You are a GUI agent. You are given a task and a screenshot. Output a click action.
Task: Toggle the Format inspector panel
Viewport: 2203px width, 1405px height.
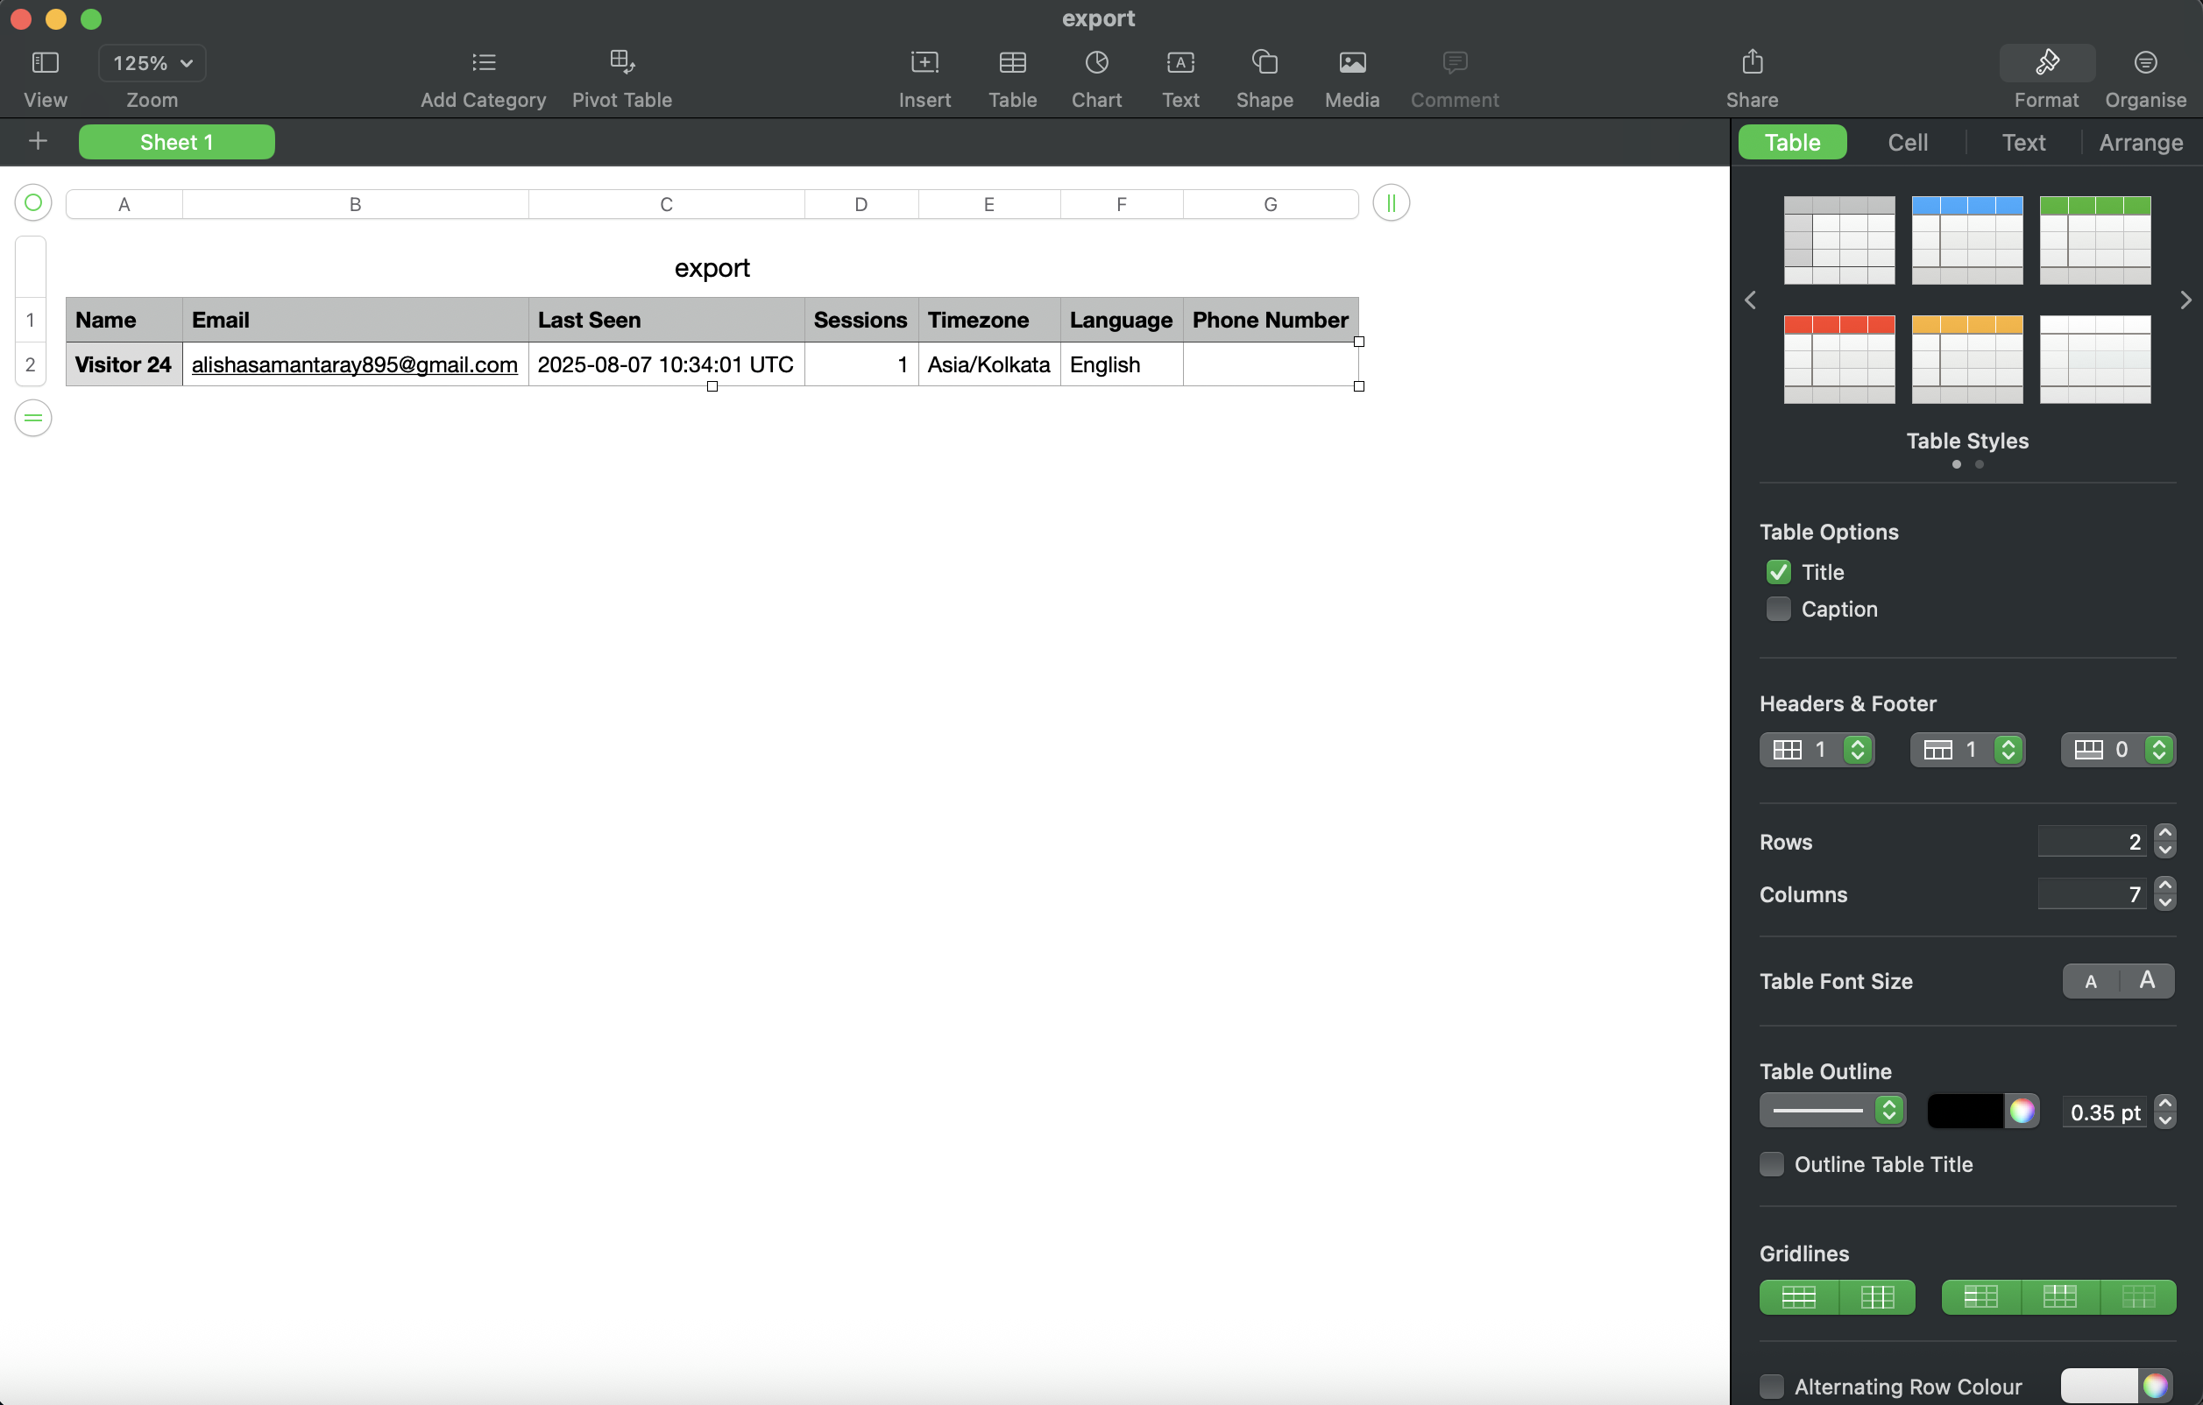coord(2046,77)
